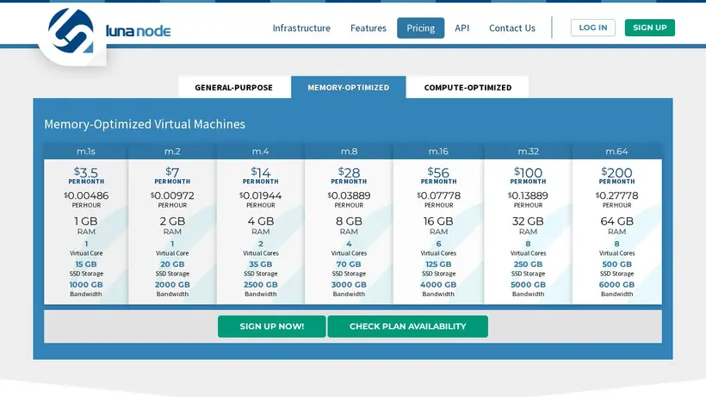The height and width of the screenshot is (397, 706).
Task: Open the Features menu item
Action: coord(368,28)
